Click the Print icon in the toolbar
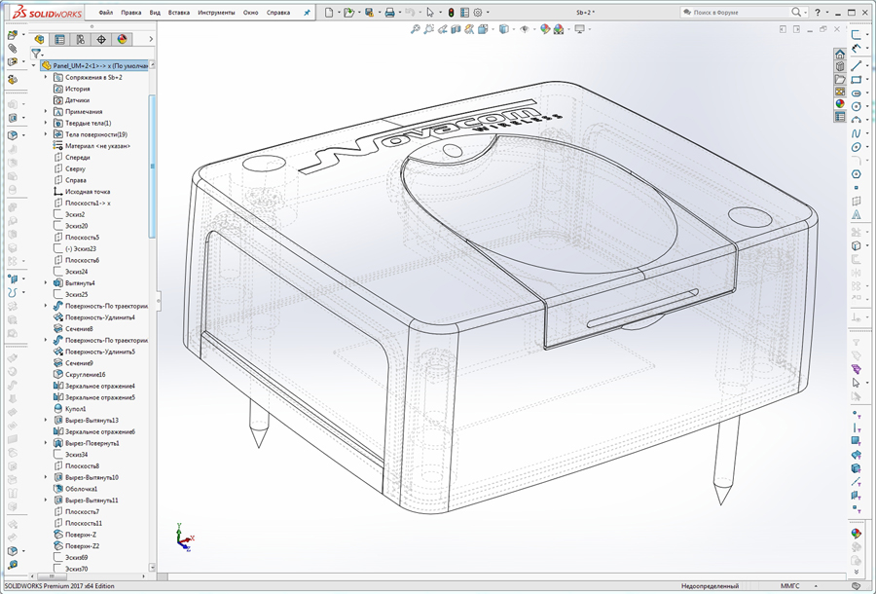 pos(390,12)
